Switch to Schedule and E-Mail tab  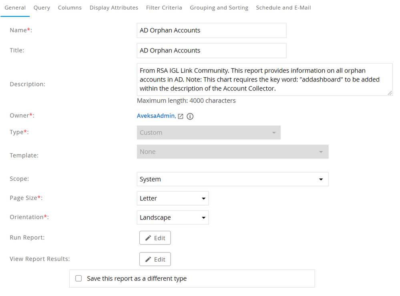(x=283, y=8)
